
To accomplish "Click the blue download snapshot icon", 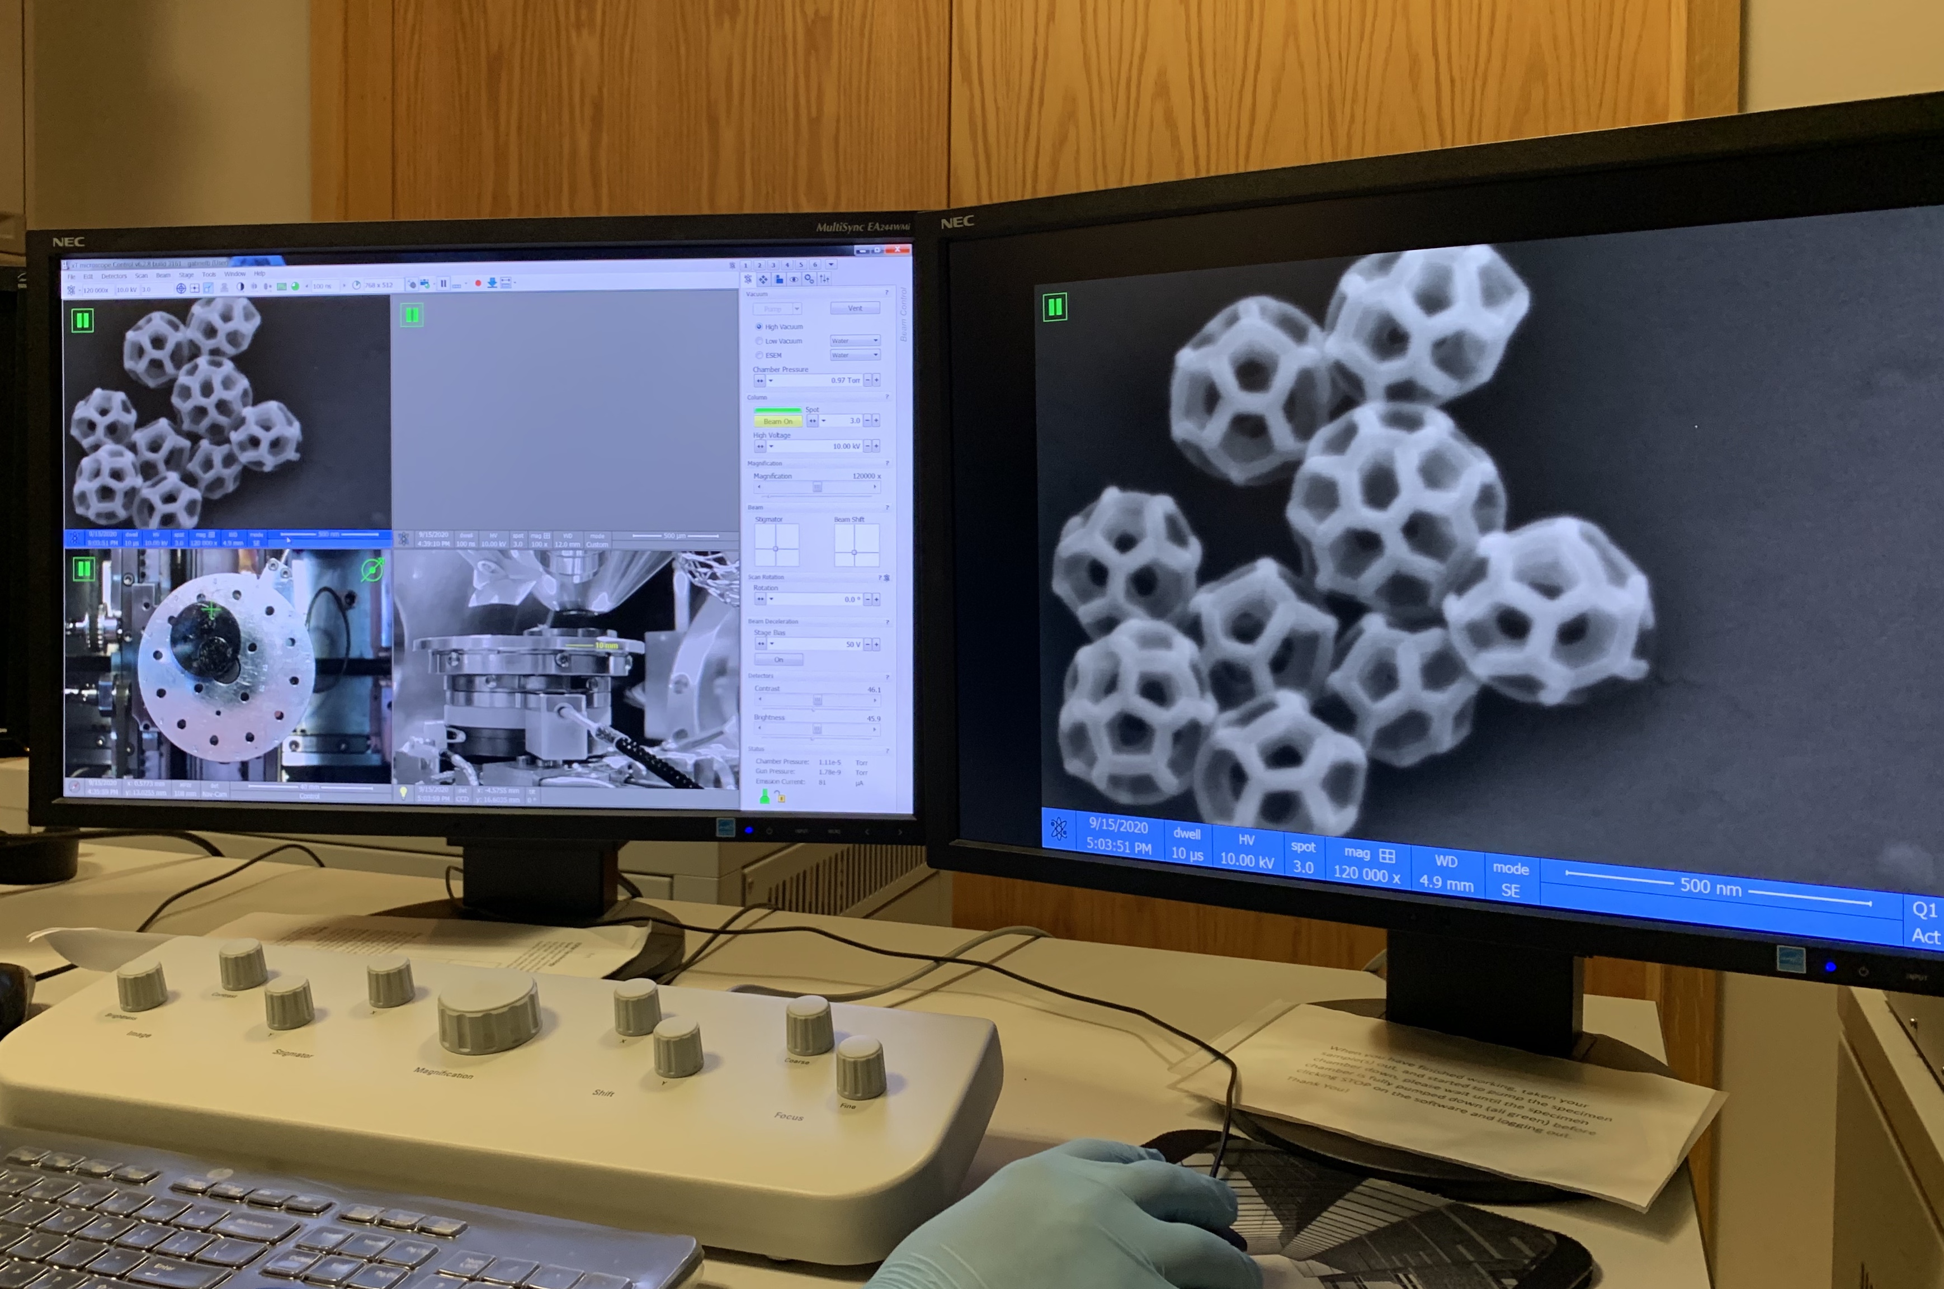I will coord(493,283).
